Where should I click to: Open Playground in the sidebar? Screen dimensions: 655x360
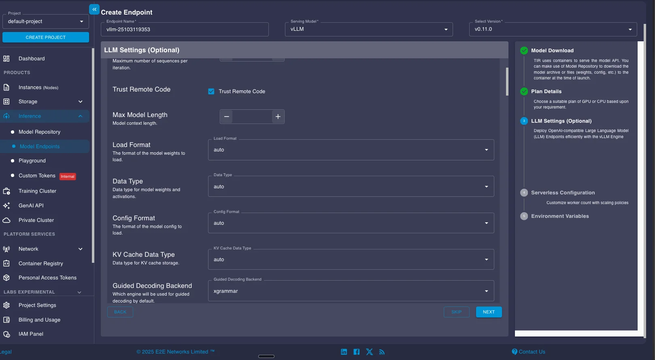tap(32, 161)
